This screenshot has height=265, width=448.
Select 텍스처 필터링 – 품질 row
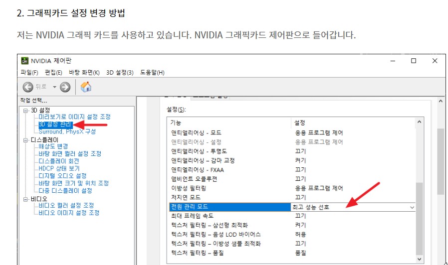click(292, 253)
